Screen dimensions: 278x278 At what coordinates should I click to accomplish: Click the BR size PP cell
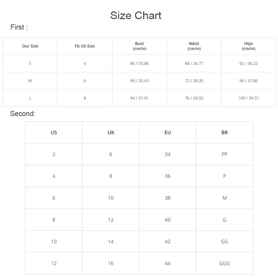pyautogui.click(x=224, y=154)
